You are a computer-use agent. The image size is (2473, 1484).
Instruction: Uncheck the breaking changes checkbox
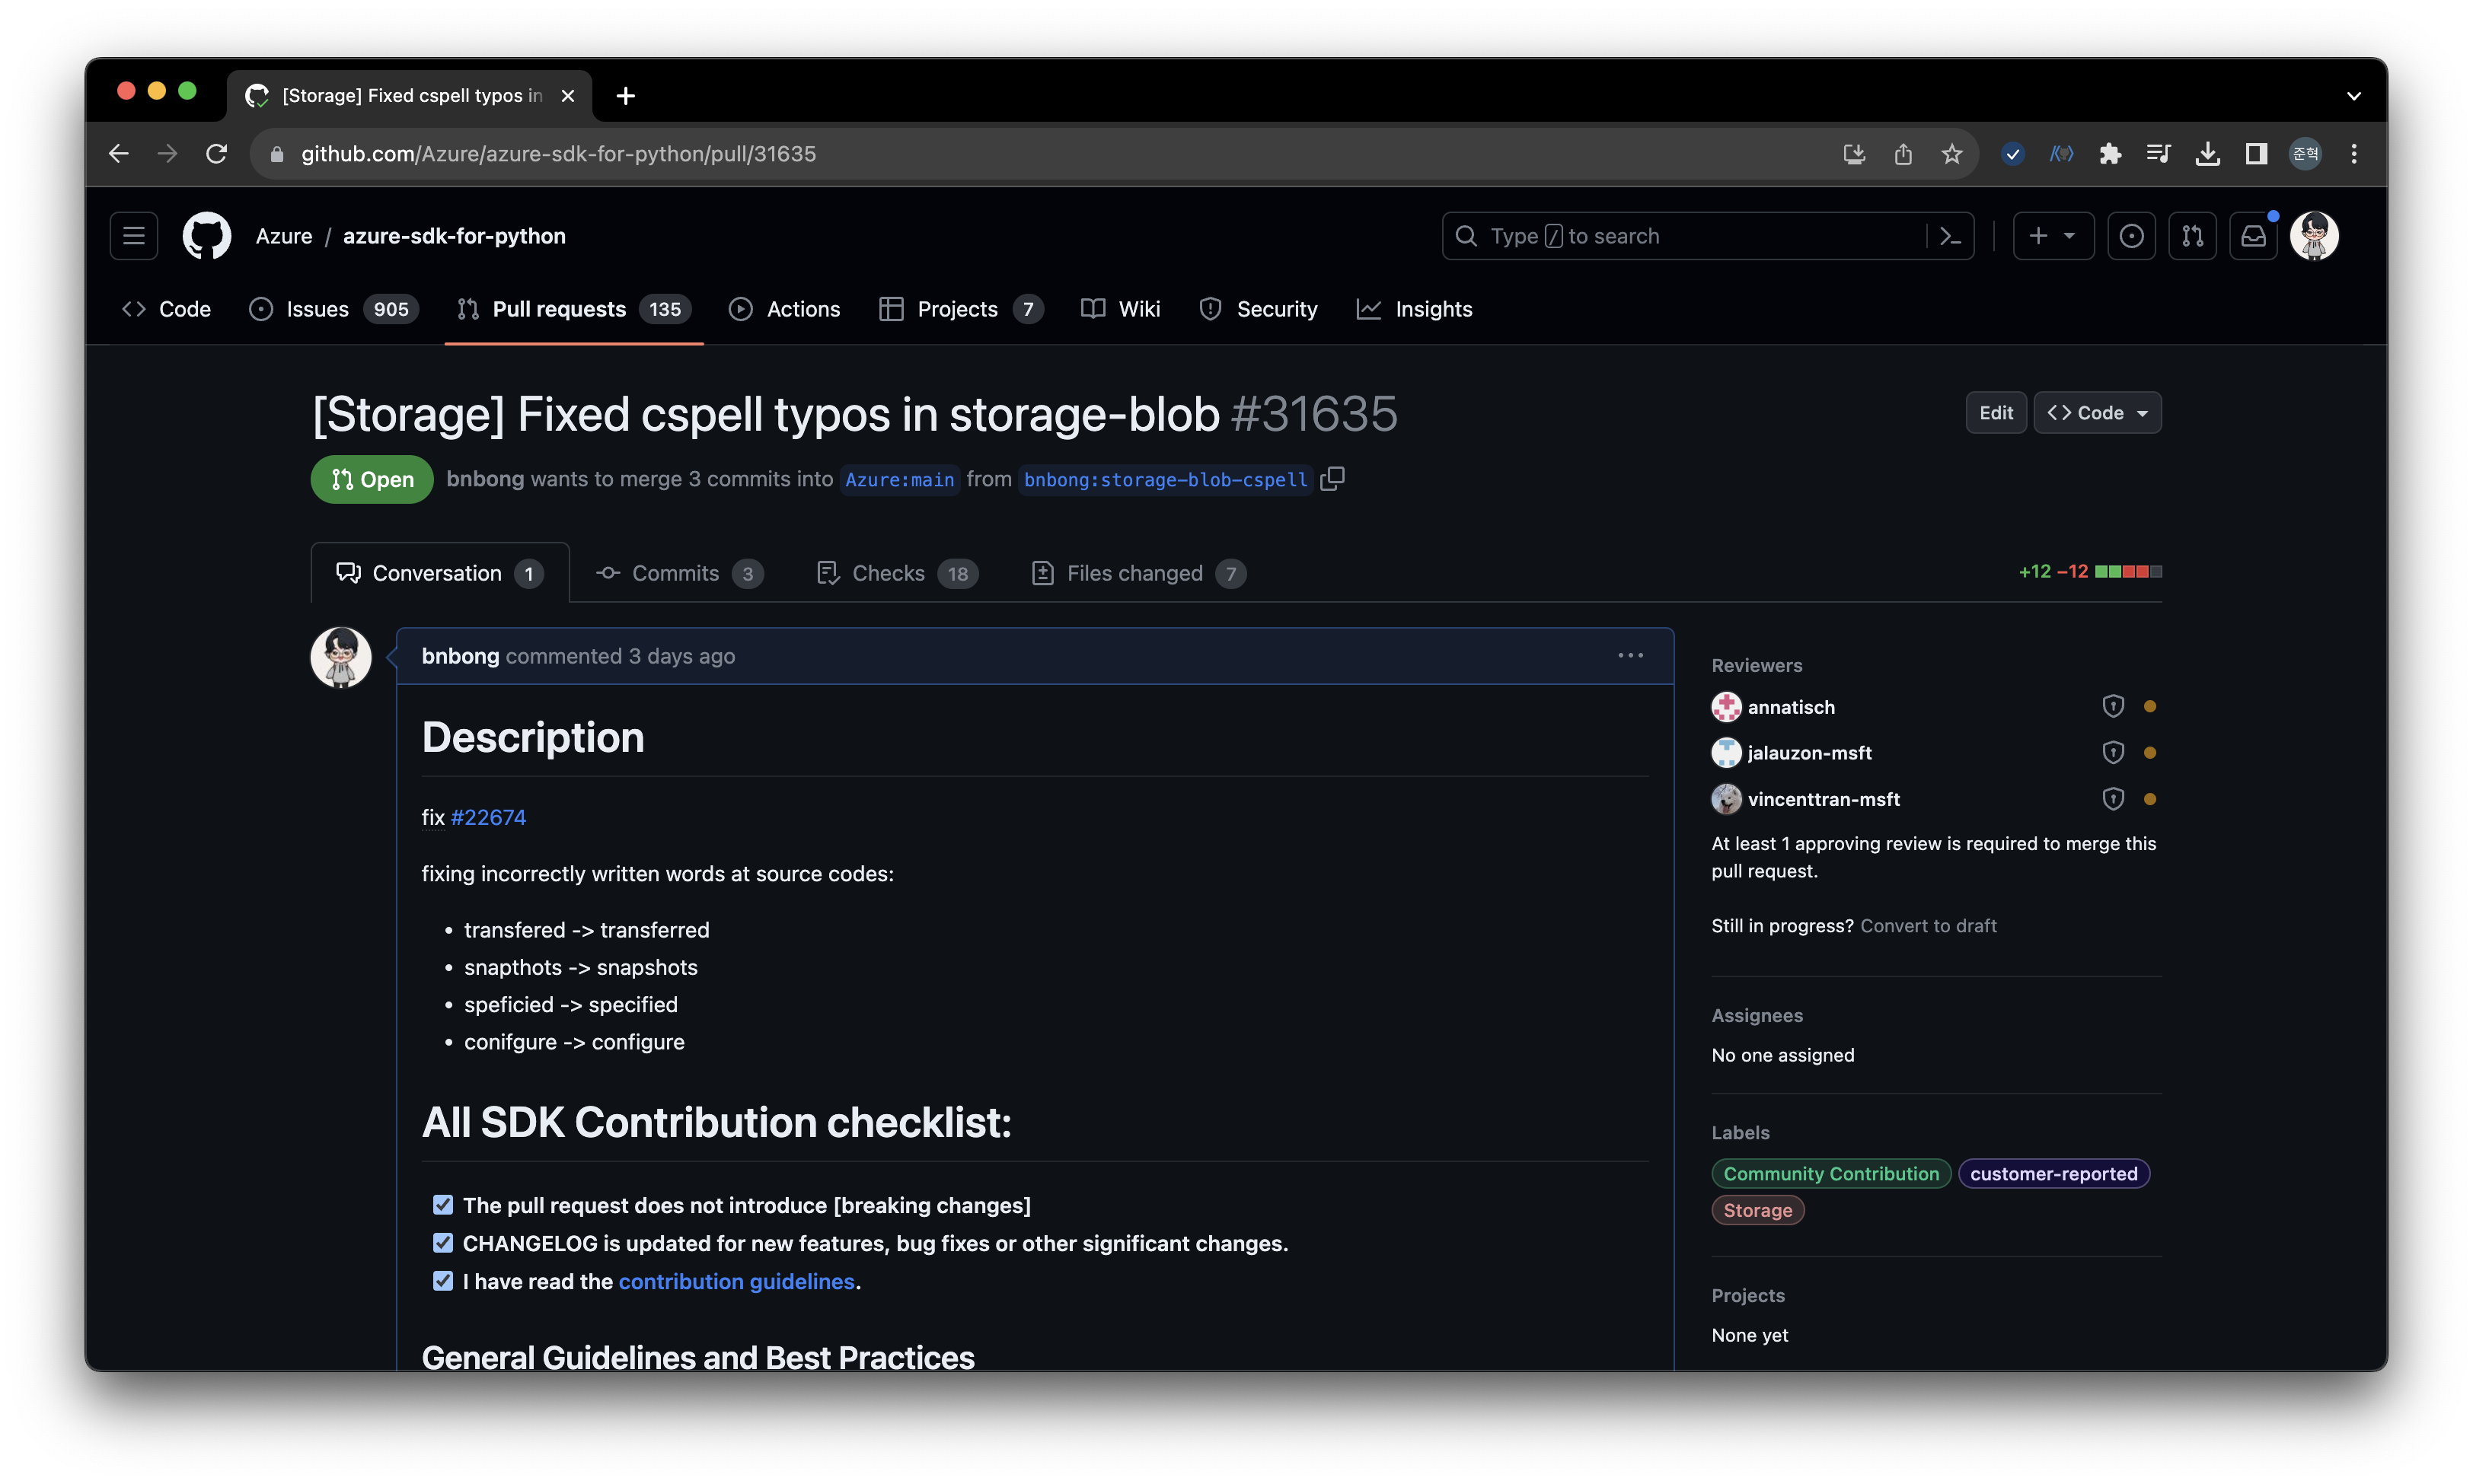(442, 1205)
